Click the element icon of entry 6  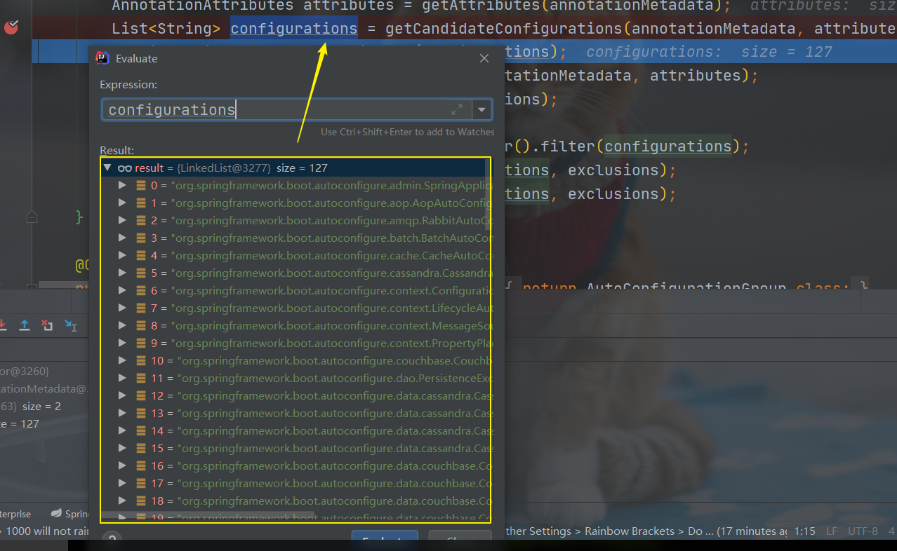[x=141, y=291]
